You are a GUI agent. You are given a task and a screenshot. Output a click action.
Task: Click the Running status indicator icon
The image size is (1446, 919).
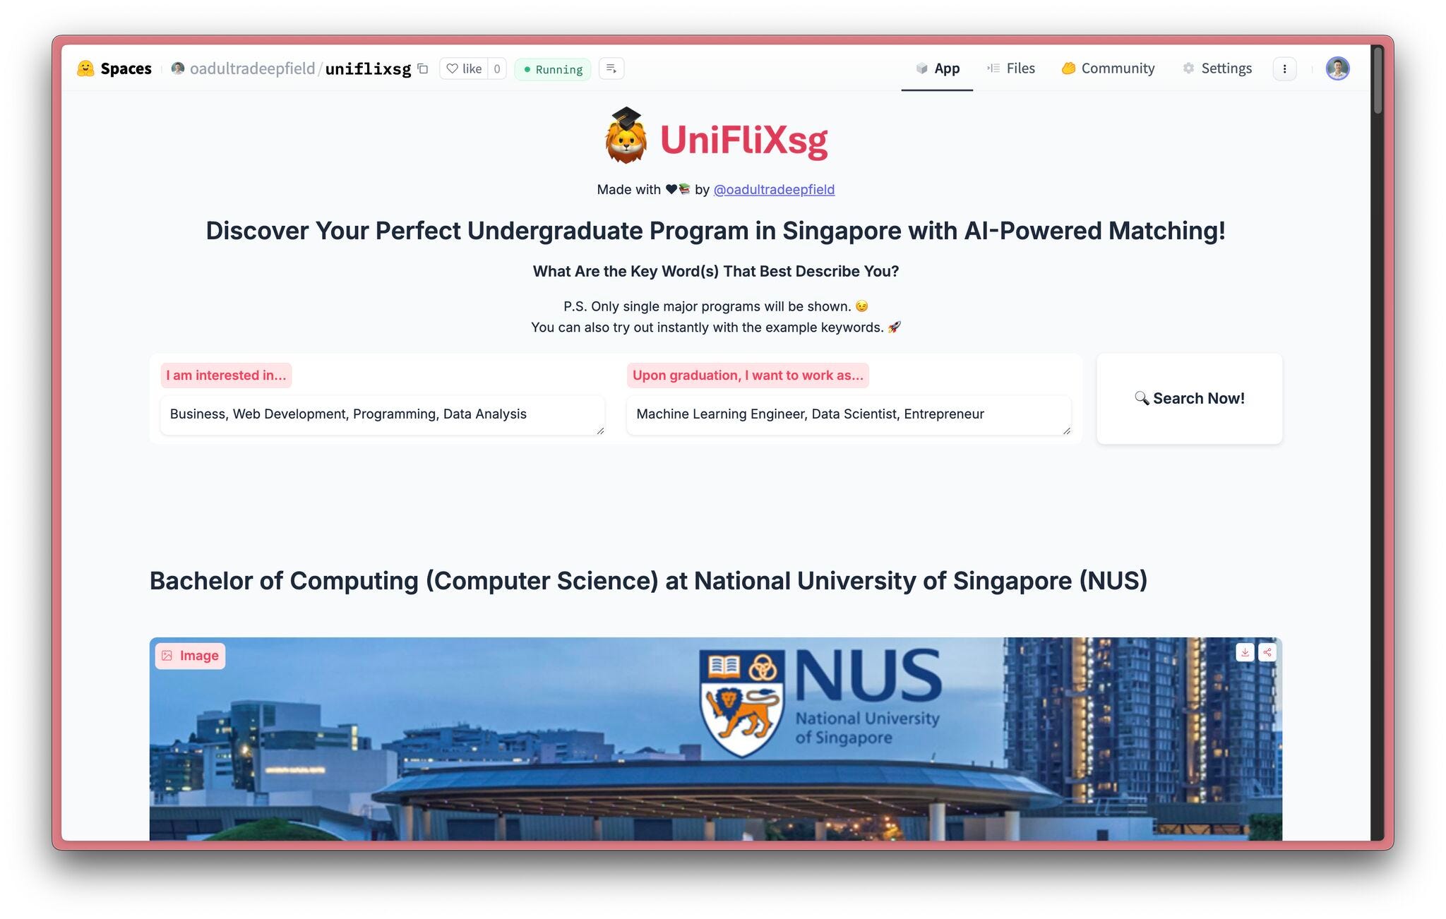(x=527, y=68)
